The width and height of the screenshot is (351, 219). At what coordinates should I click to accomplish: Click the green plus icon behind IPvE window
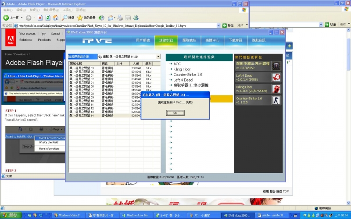(x=290, y=46)
